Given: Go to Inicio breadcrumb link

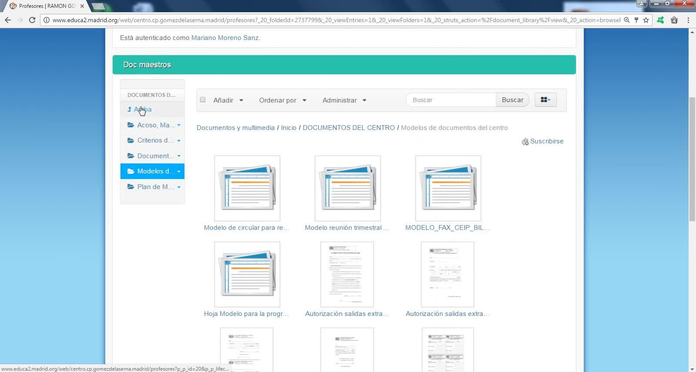Looking at the screenshot, I should pos(288,128).
